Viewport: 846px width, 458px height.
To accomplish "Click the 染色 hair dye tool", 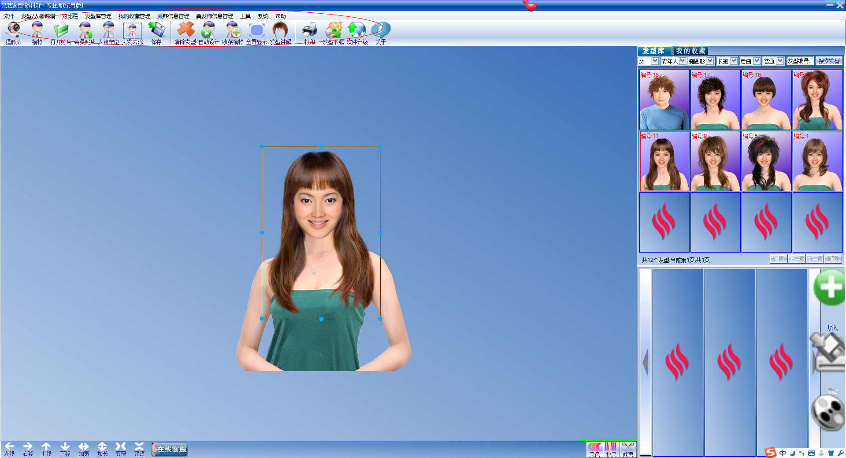I will tap(594, 450).
